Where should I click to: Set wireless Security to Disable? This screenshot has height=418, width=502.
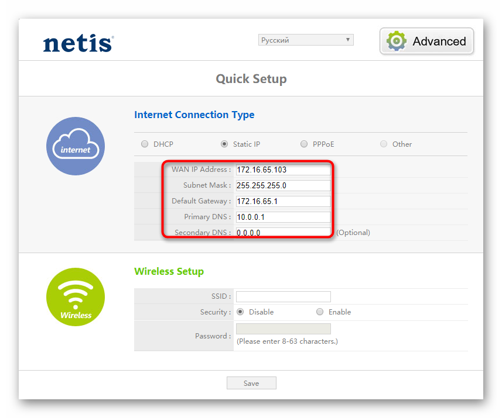240,312
